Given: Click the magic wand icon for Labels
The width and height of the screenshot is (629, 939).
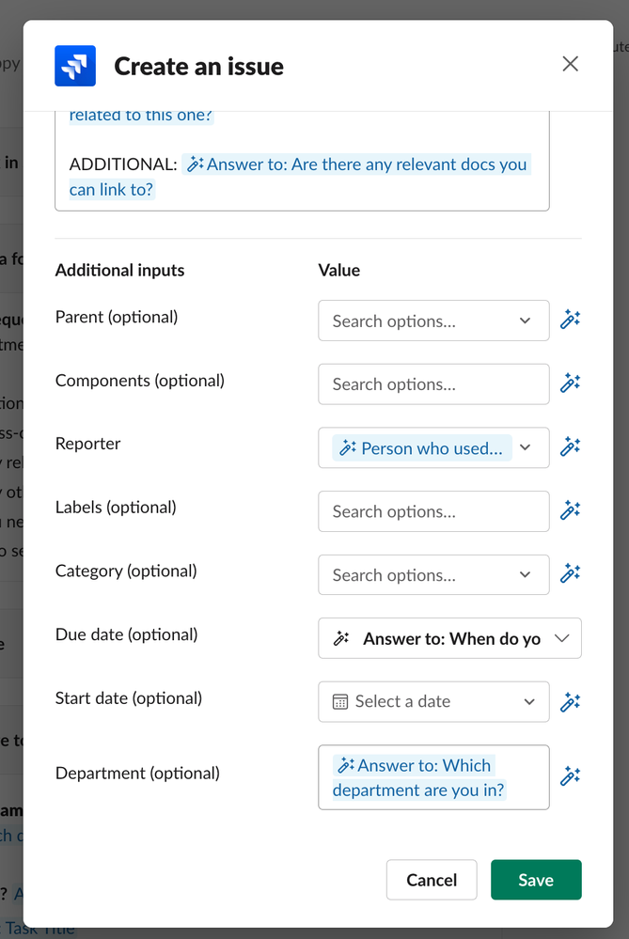Looking at the screenshot, I should coord(570,511).
